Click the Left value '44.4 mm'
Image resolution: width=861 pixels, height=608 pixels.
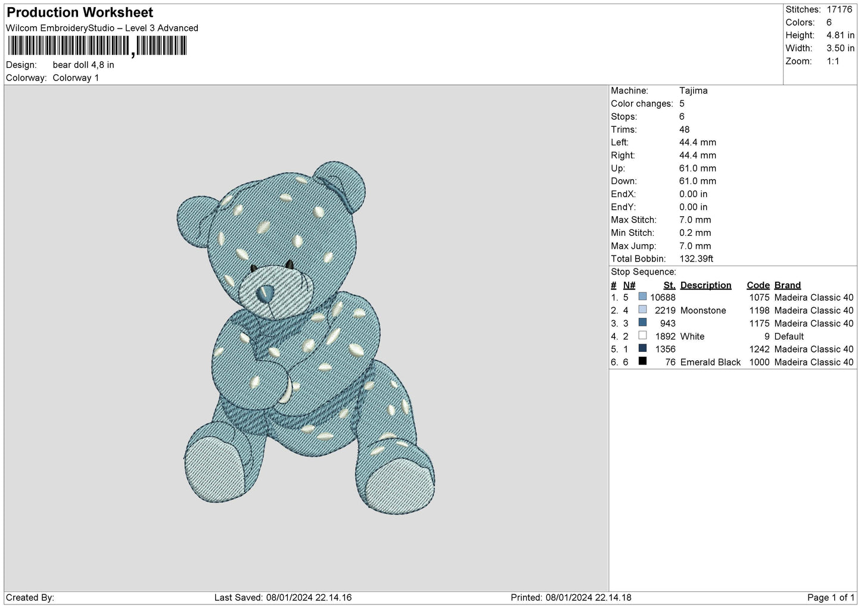click(698, 142)
